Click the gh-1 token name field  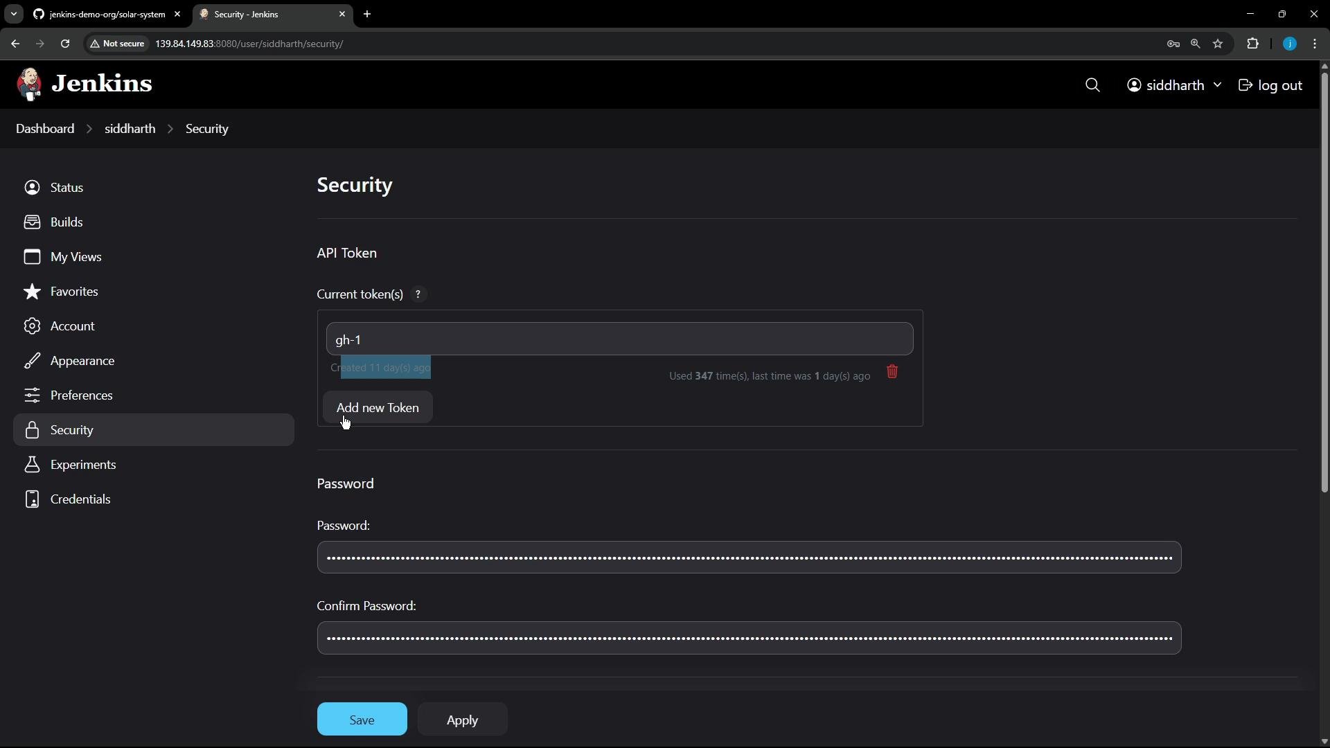619,339
